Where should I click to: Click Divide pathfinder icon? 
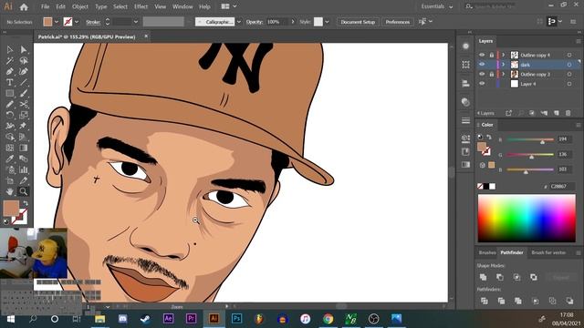[x=485, y=301]
